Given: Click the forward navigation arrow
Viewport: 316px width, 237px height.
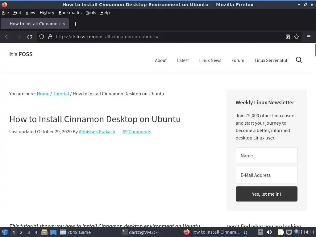Looking at the screenshot, I should coord(19,37).
